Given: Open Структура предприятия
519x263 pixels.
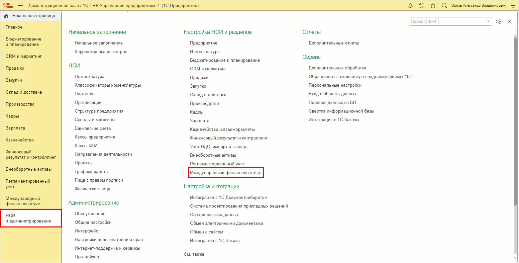Looking at the screenshot, I should pos(99,111).
